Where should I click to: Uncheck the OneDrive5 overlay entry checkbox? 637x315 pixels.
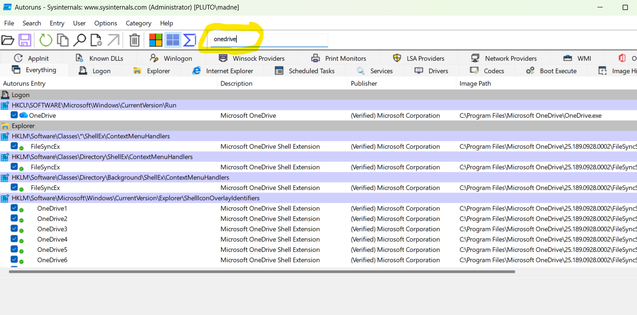tap(14, 249)
